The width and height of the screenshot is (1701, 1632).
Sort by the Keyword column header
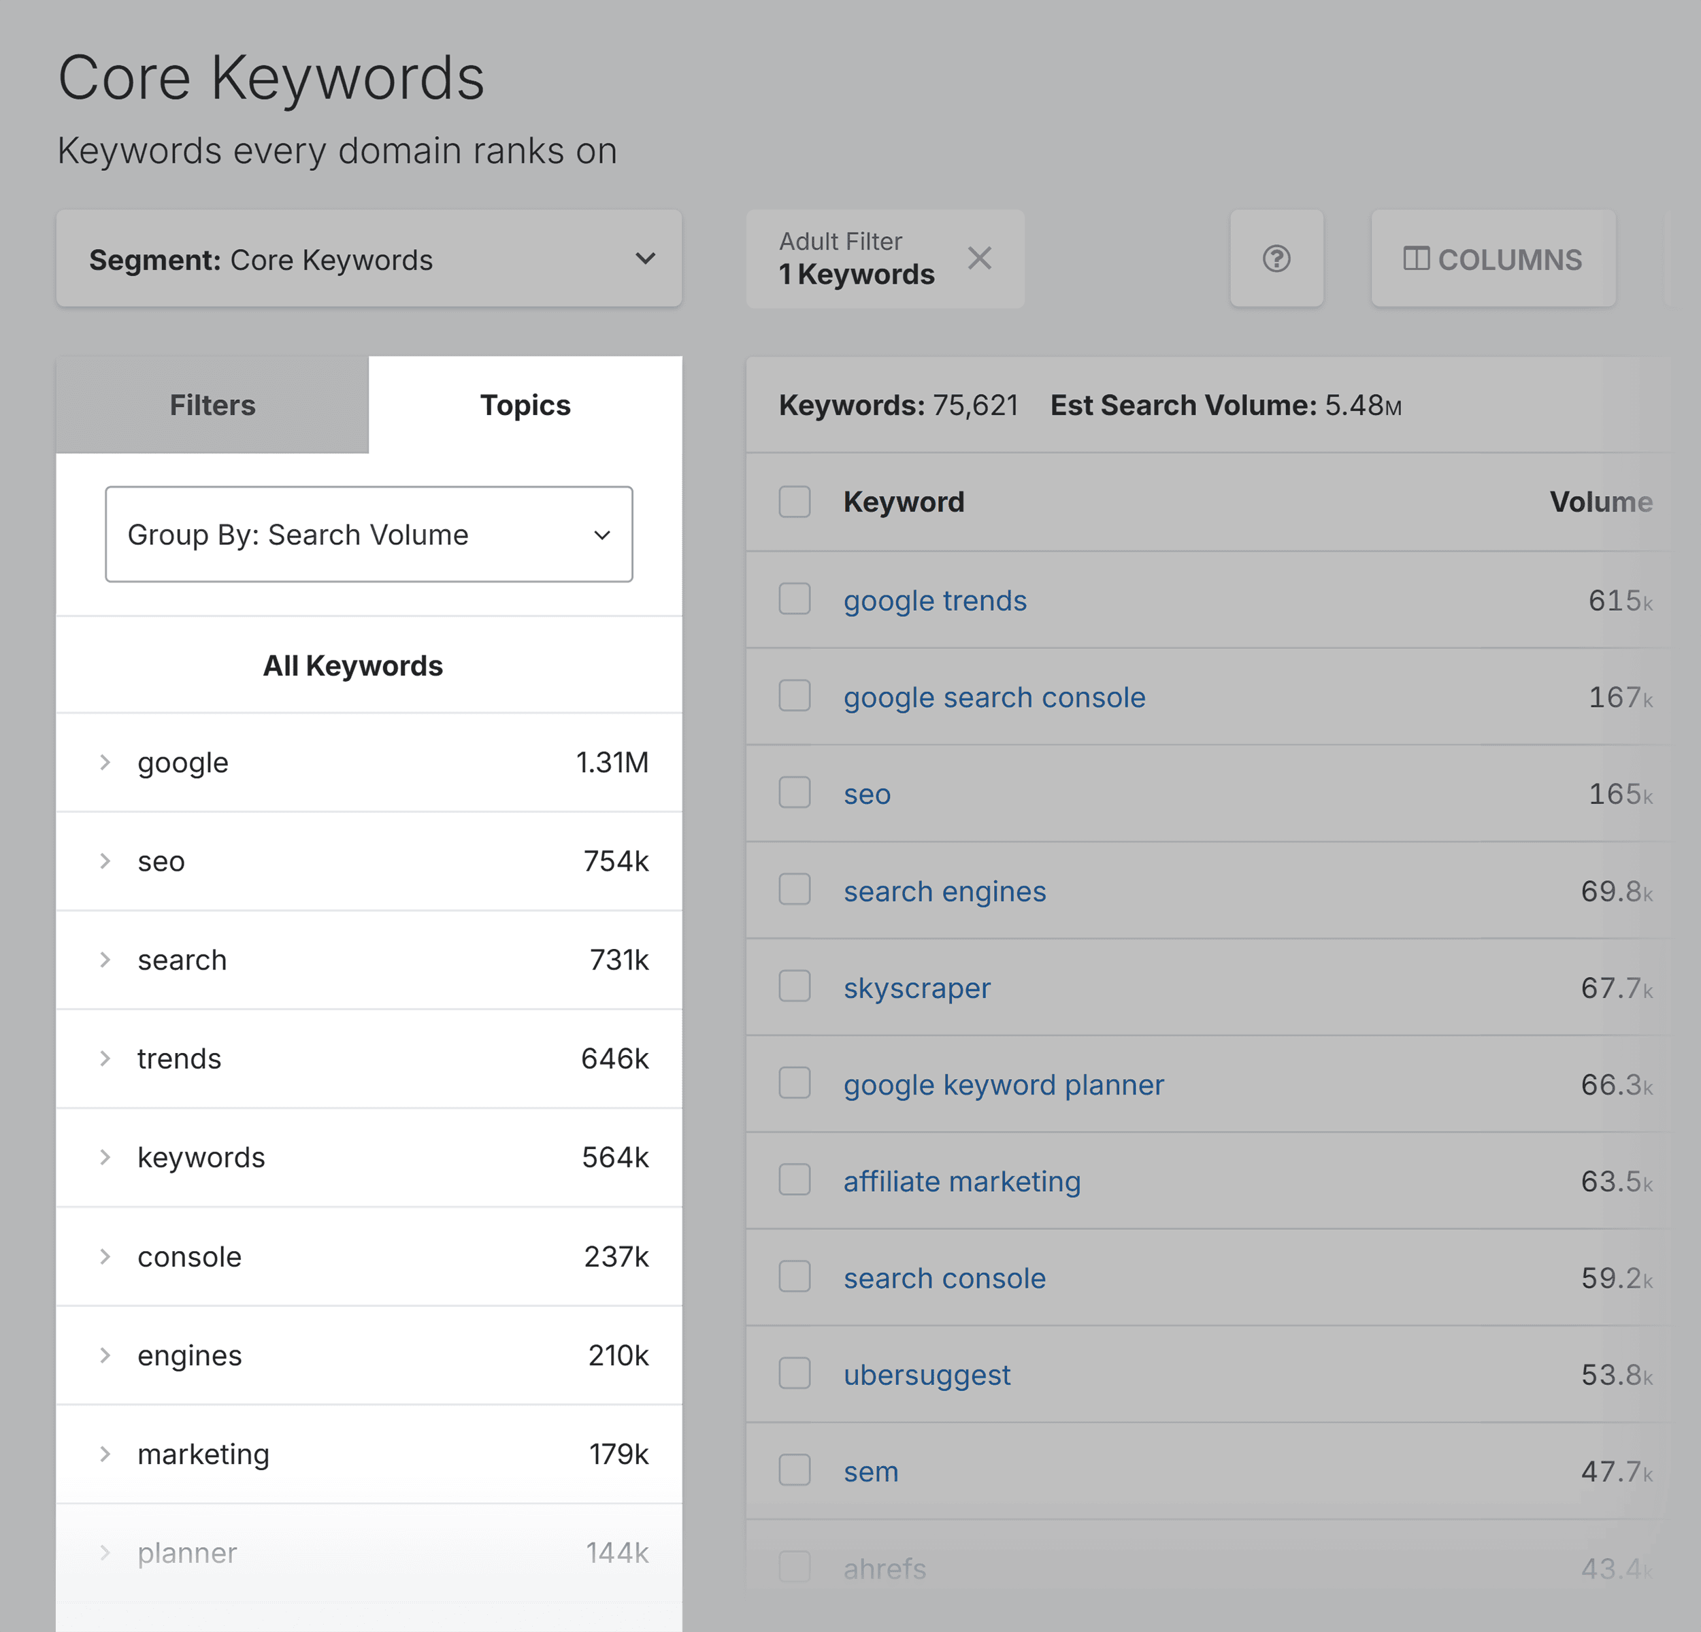pos(904,501)
